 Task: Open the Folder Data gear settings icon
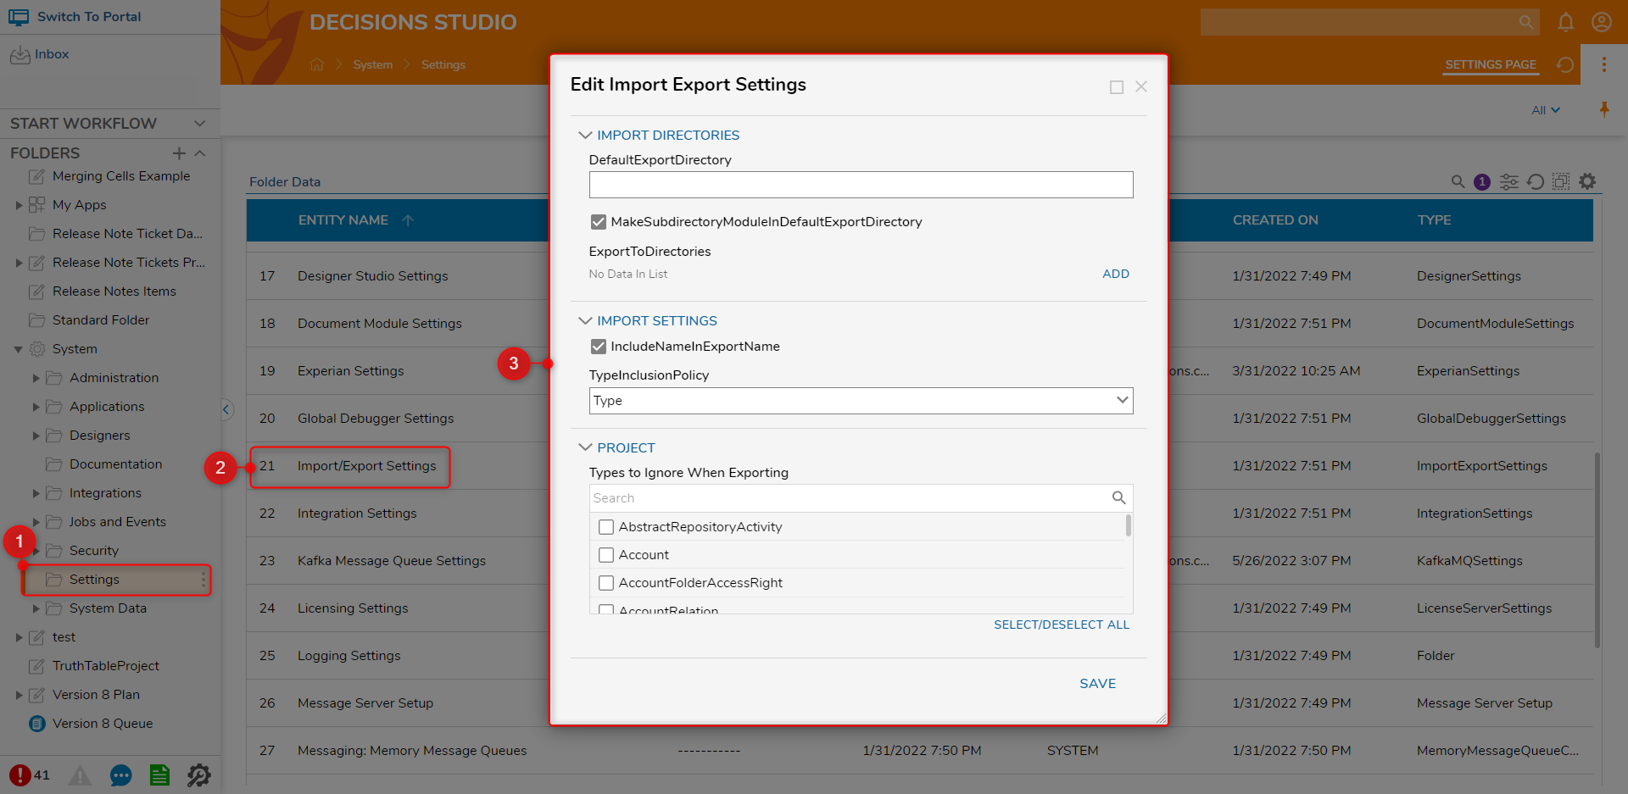click(1587, 181)
